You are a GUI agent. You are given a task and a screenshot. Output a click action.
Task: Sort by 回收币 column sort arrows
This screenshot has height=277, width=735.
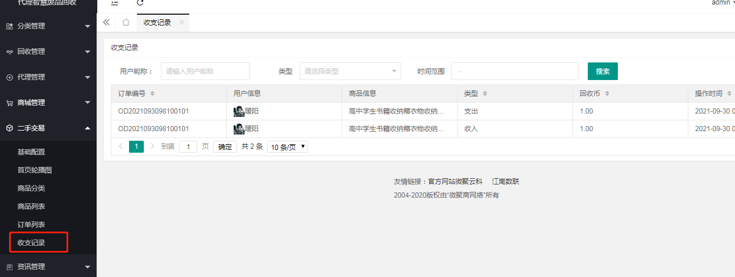(607, 94)
